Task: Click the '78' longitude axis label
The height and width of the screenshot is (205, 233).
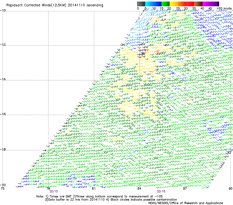Action: click(x=48, y=189)
